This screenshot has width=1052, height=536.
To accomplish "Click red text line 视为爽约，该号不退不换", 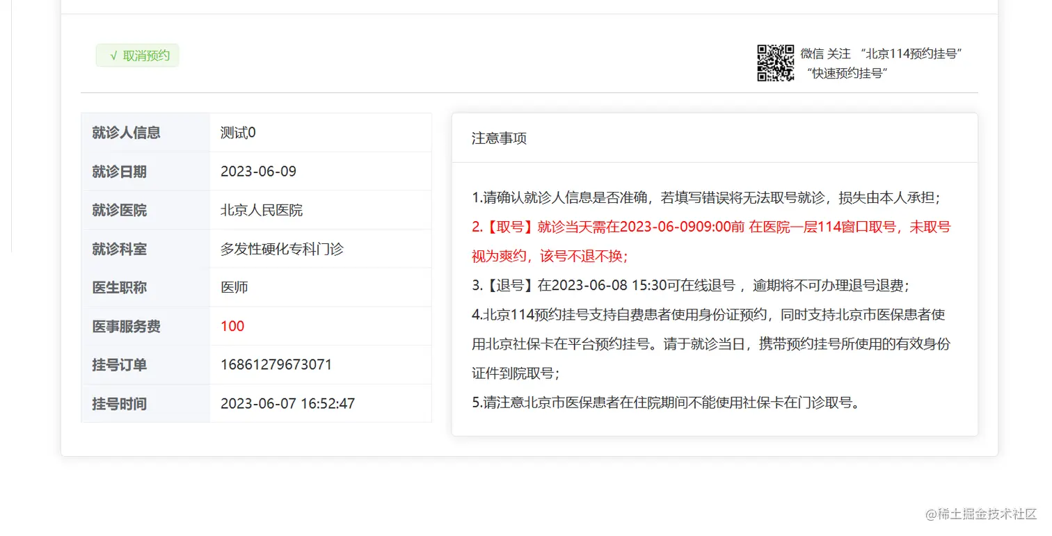I will [x=550, y=257].
